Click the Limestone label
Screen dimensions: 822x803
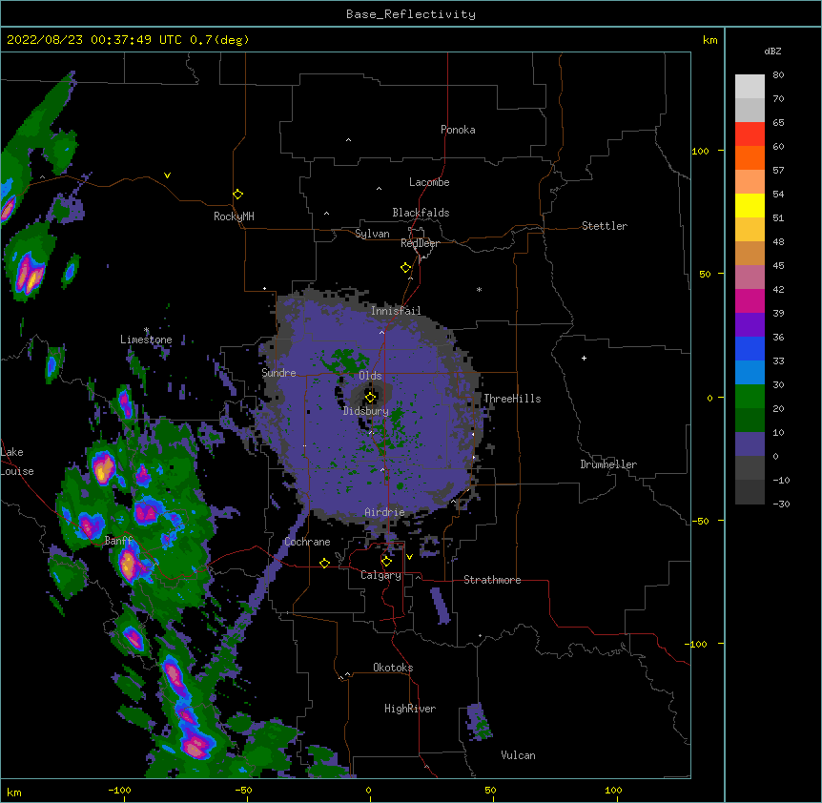click(146, 340)
